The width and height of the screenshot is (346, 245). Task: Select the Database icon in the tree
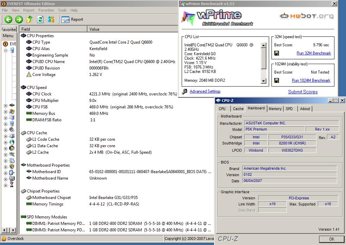pos(12,179)
